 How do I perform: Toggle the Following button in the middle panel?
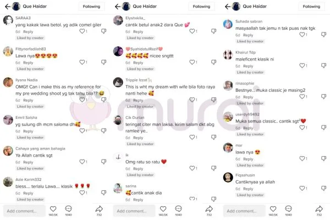coord(201,7)
